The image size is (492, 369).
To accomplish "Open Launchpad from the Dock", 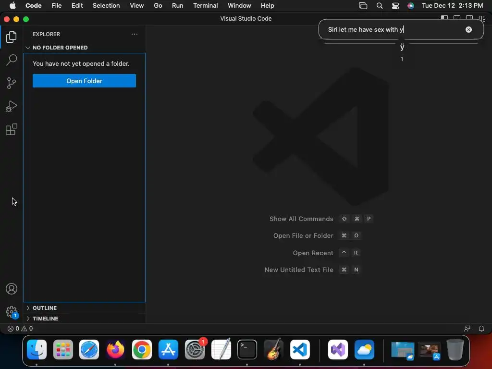I will tap(63, 350).
